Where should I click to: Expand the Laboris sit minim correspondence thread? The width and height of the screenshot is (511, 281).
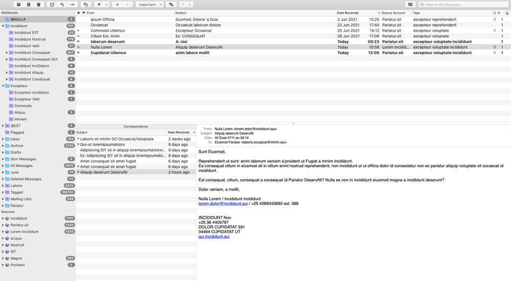point(78,139)
